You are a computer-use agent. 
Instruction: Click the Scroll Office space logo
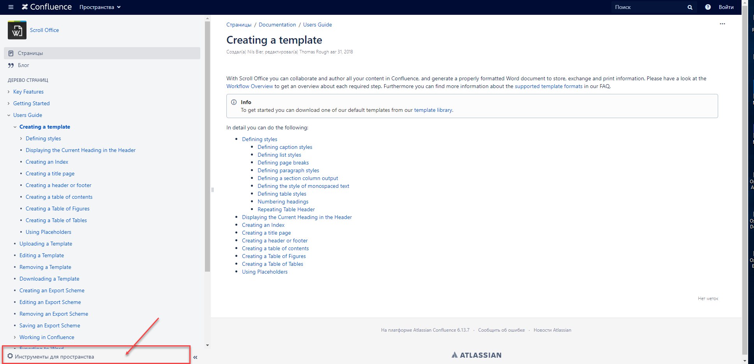[17, 30]
